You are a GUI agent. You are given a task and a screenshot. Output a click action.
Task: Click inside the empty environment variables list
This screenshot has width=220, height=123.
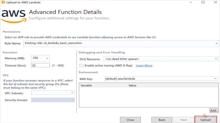pos(148,97)
